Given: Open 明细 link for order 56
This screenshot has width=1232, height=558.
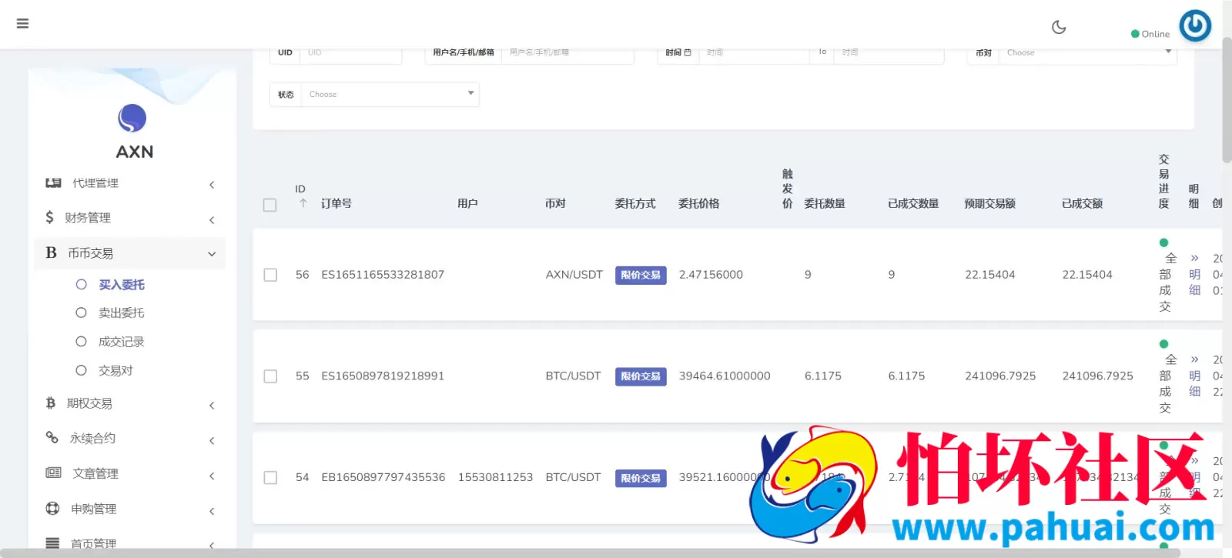Looking at the screenshot, I should click(1194, 275).
